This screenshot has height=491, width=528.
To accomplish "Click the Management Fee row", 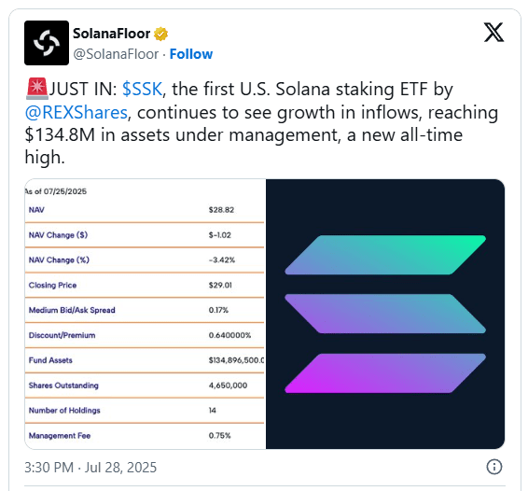I will coord(145,435).
